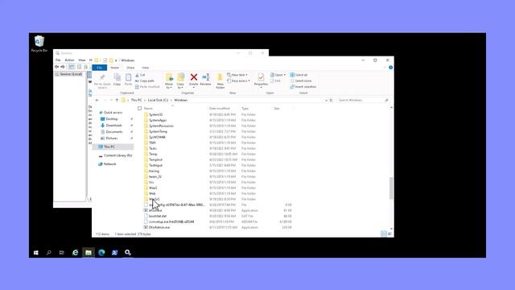Switch to the Home ribbon tab
The height and width of the screenshot is (290, 515).
(x=114, y=68)
